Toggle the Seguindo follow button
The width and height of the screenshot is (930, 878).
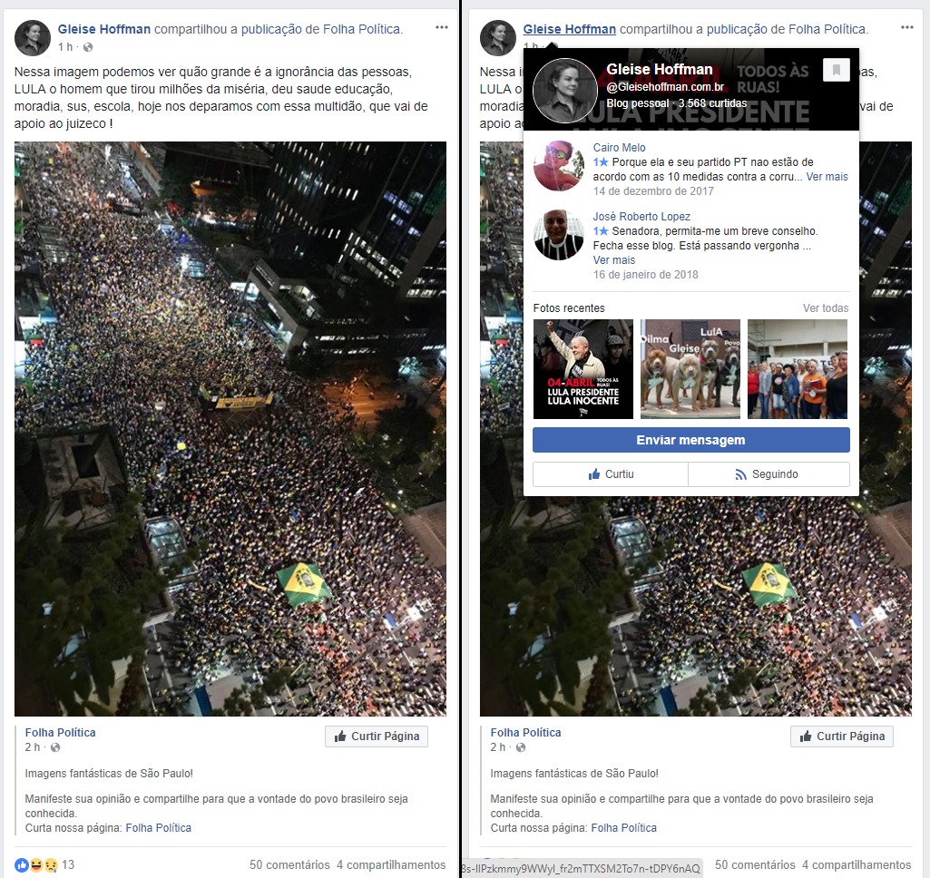pos(768,474)
